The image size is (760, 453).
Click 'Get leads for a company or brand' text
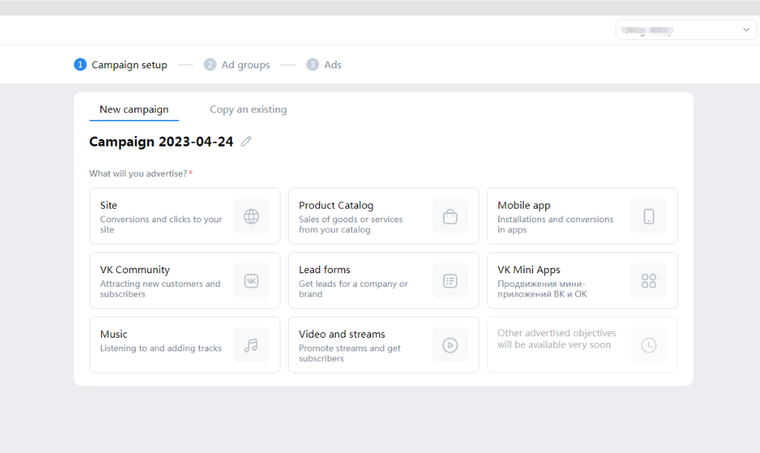tap(353, 289)
